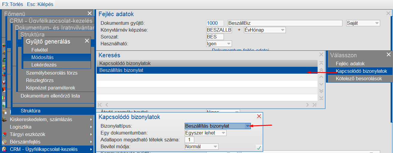Open the Bevitel módja dropdown
393x153 pixels.
215,146
